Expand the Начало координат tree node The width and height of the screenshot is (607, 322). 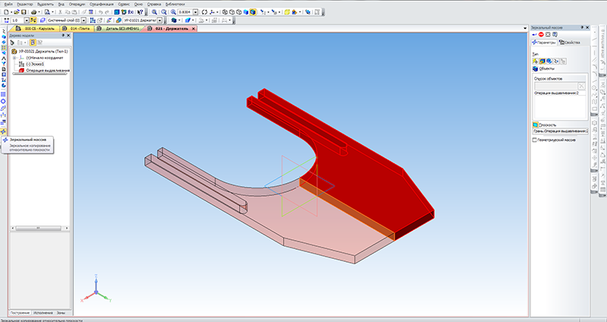14,58
